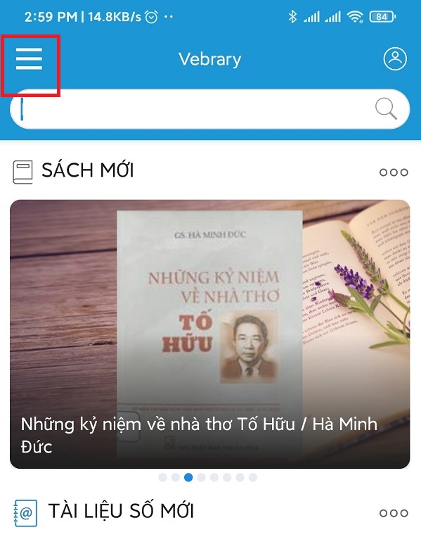The height and width of the screenshot is (537, 421).
Task: Click the SÁCH MỚI book icon
Action: tap(22, 172)
